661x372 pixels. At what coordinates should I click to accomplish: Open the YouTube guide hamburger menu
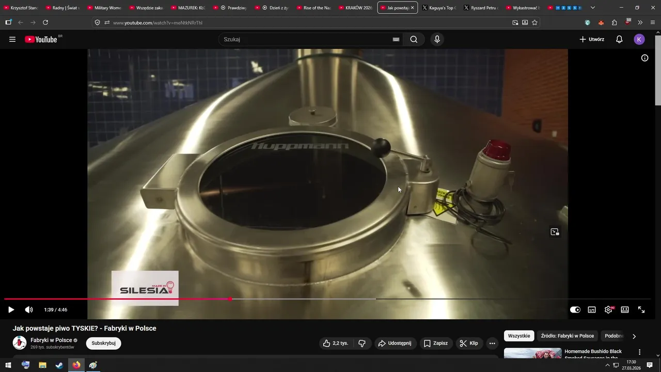[x=12, y=39]
